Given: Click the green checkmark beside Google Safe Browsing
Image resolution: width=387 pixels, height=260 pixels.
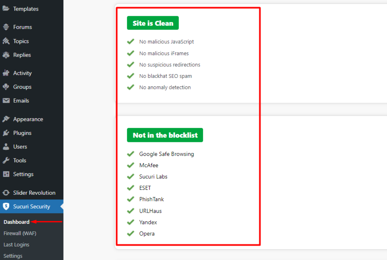Looking at the screenshot, I should [x=131, y=154].
